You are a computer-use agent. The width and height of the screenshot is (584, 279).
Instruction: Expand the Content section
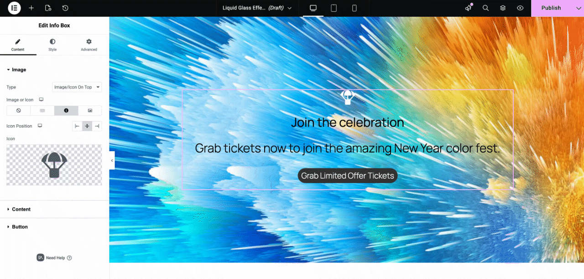(54, 209)
